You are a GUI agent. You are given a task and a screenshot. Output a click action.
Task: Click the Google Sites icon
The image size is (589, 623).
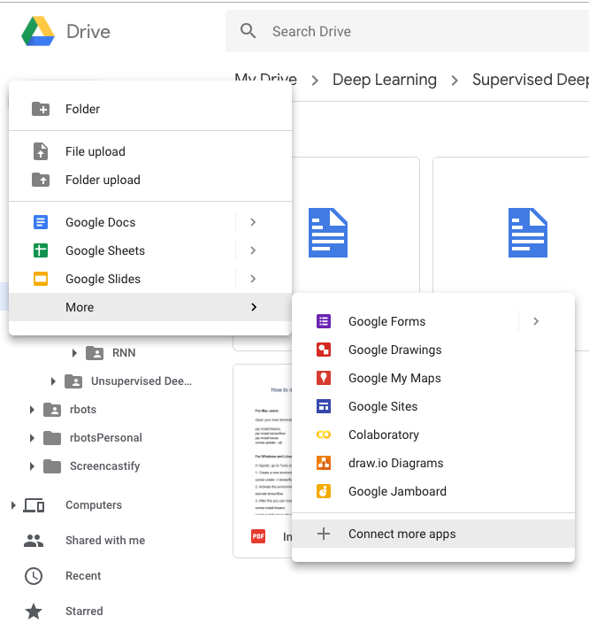click(x=324, y=406)
